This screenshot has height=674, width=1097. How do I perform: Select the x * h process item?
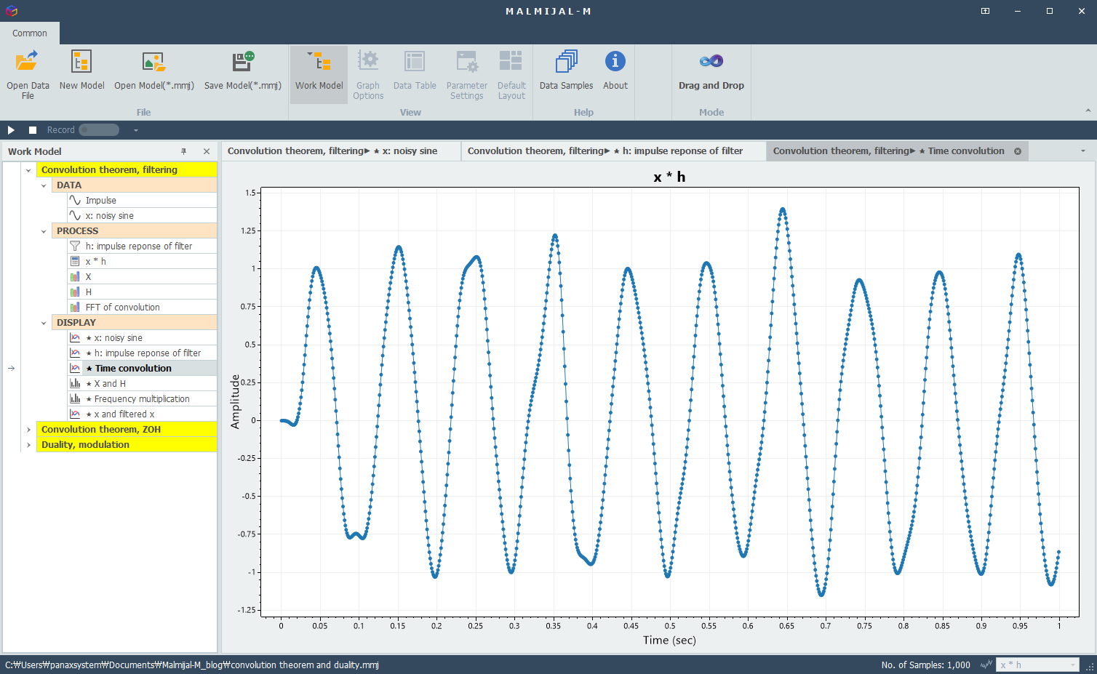pos(142,262)
